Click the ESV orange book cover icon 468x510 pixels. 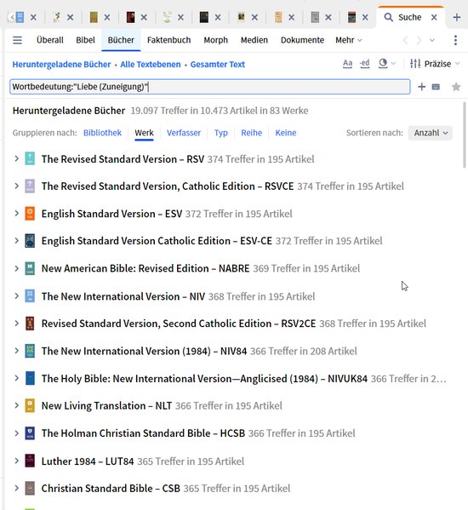(x=30, y=214)
